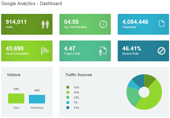Image resolution: width=170 pixels, height=118 pixels.
Task: Click the Visitors panel heading
Action: (14, 75)
